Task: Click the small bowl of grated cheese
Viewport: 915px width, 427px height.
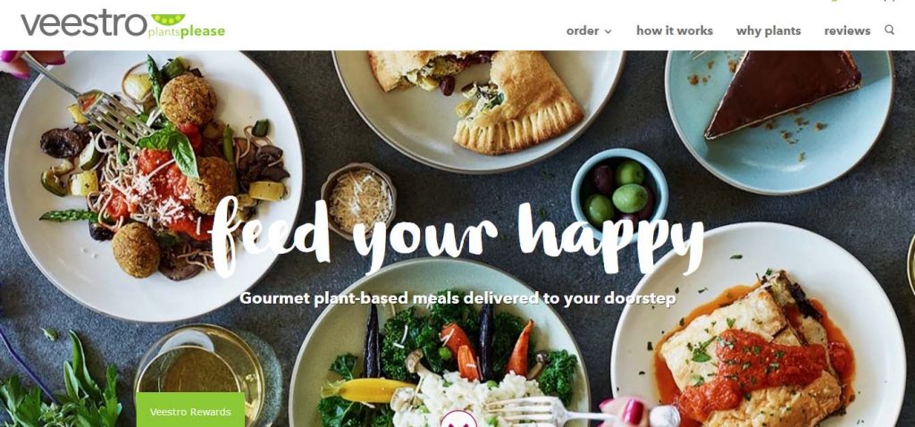Action: coord(359,199)
